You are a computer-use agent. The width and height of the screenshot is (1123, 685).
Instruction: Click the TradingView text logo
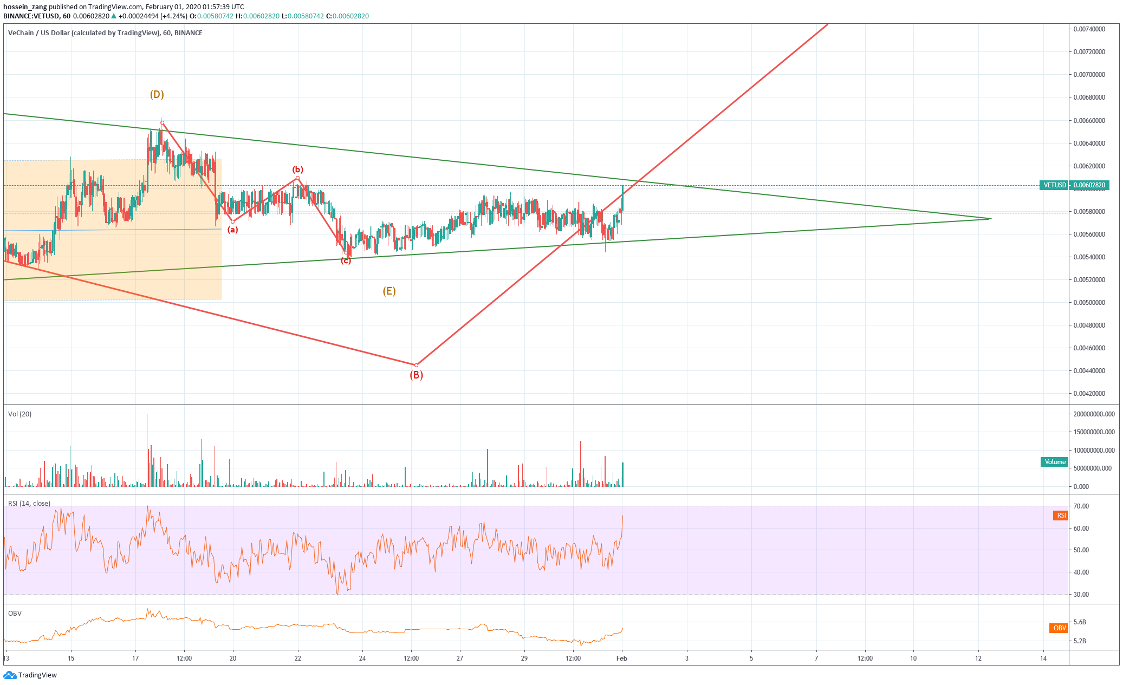pyautogui.click(x=37, y=675)
